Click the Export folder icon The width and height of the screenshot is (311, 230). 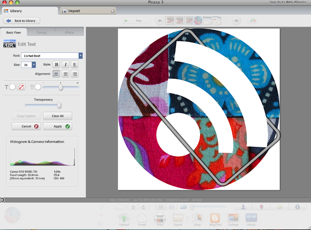coord(178,219)
